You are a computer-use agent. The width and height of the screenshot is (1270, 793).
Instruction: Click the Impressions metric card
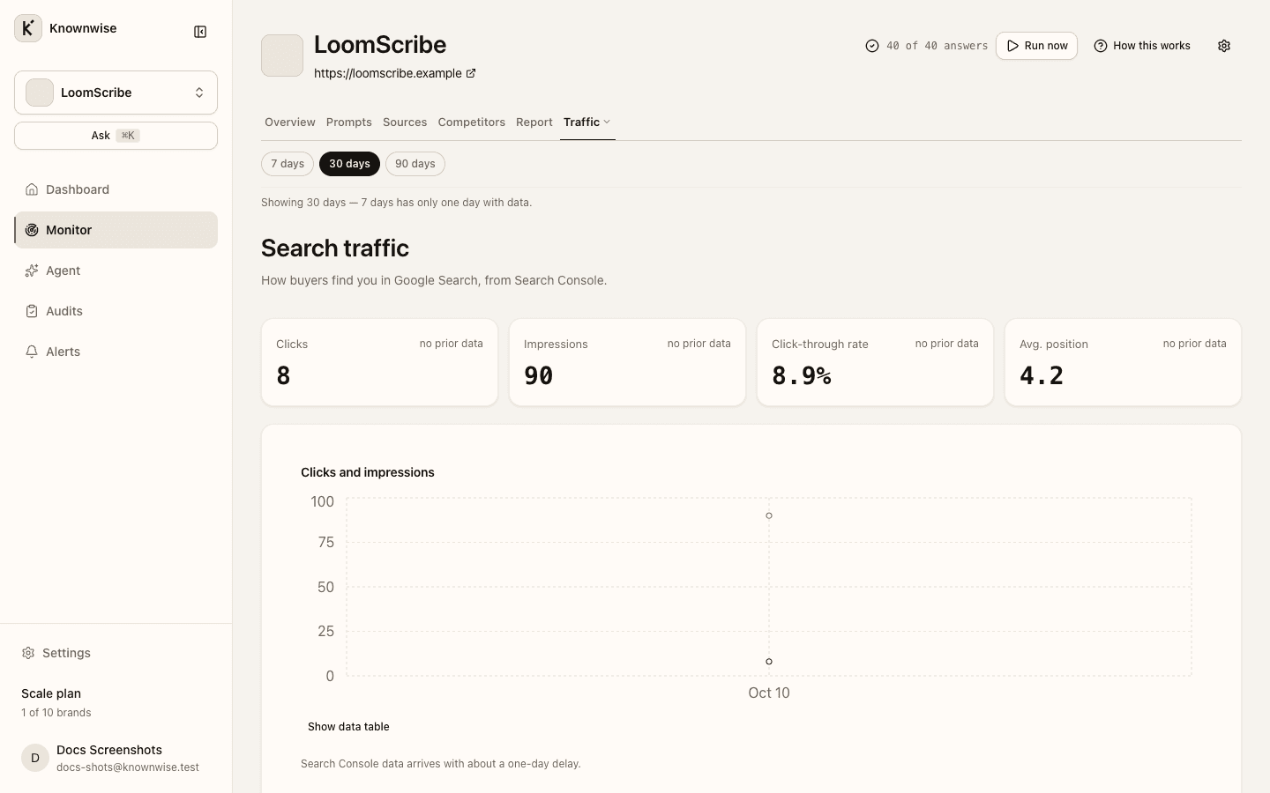tap(627, 362)
